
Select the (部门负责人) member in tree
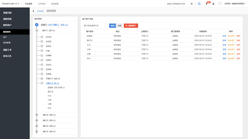point(56,87)
